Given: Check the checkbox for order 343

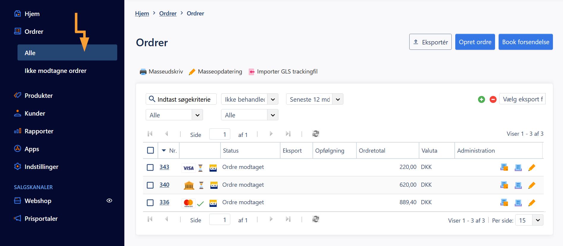Looking at the screenshot, I should 150,167.
